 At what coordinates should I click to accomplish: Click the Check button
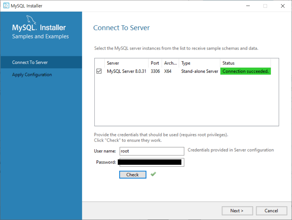133,175
